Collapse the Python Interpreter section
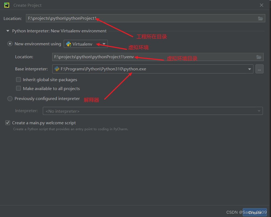This screenshot has height=217, width=271. click(8, 31)
